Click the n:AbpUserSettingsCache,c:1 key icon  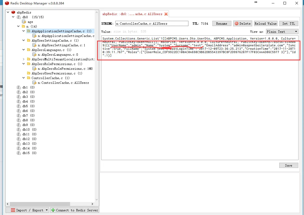tap(34, 45)
